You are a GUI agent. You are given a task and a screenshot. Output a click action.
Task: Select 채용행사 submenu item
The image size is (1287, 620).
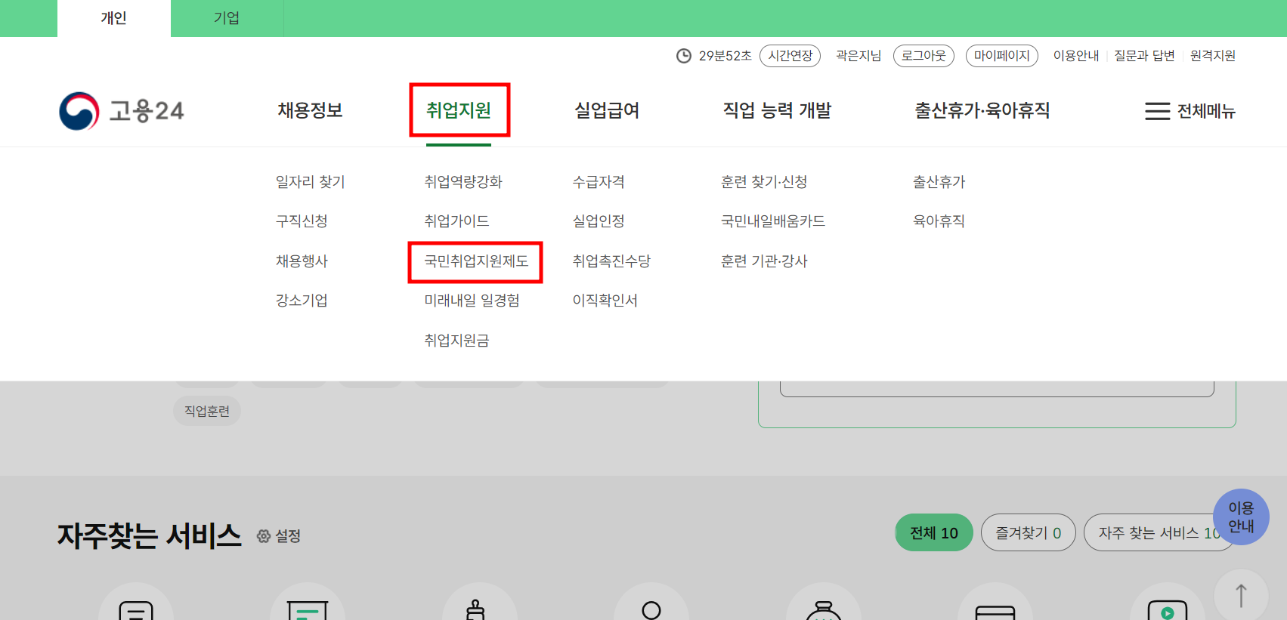tap(302, 261)
